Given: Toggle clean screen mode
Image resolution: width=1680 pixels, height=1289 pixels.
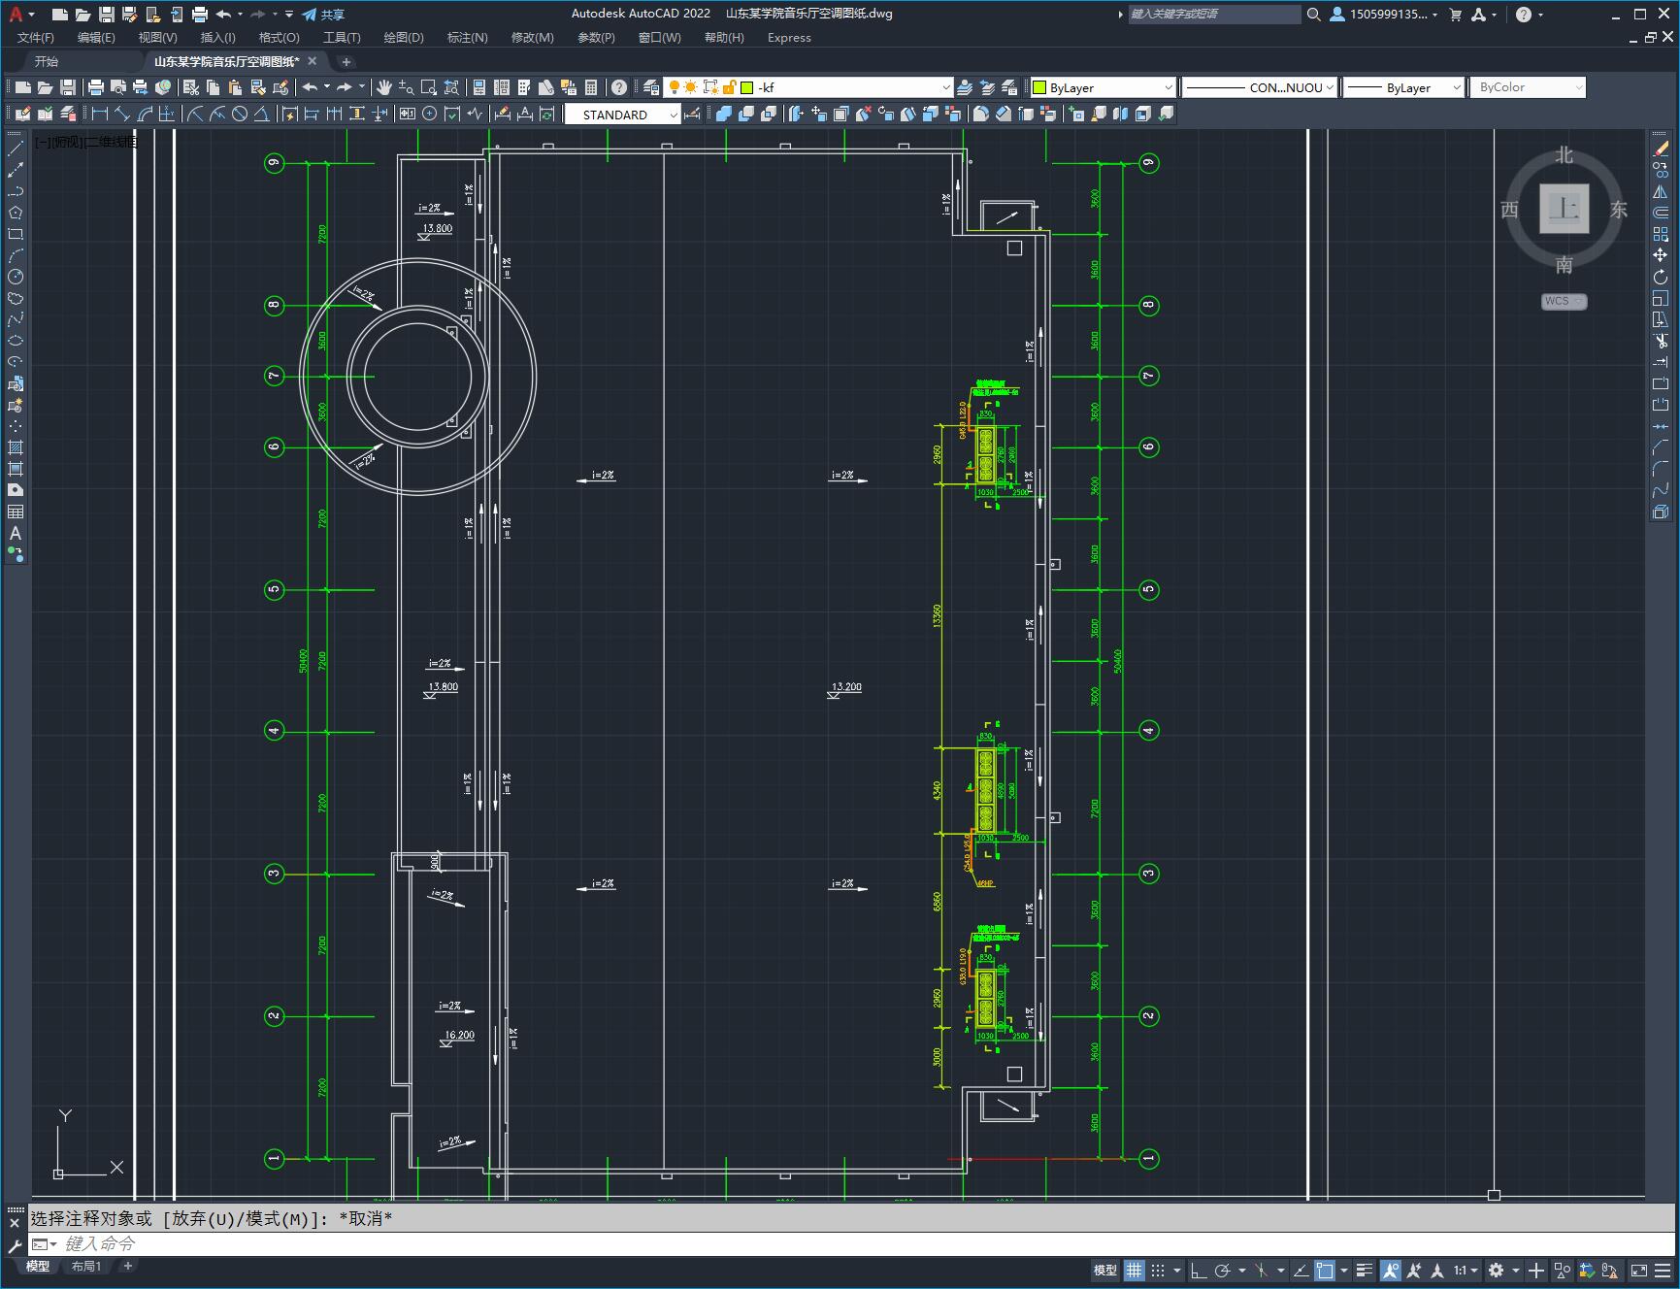Looking at the screenshot, I should [1638, 1270].
